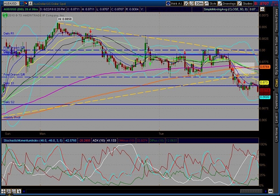
Task: Click the zoom in icon at bottom left
Action: (9, 192)
